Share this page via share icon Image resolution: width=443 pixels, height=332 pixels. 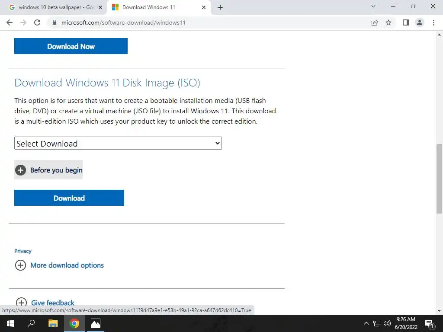[x=375, y=22]
